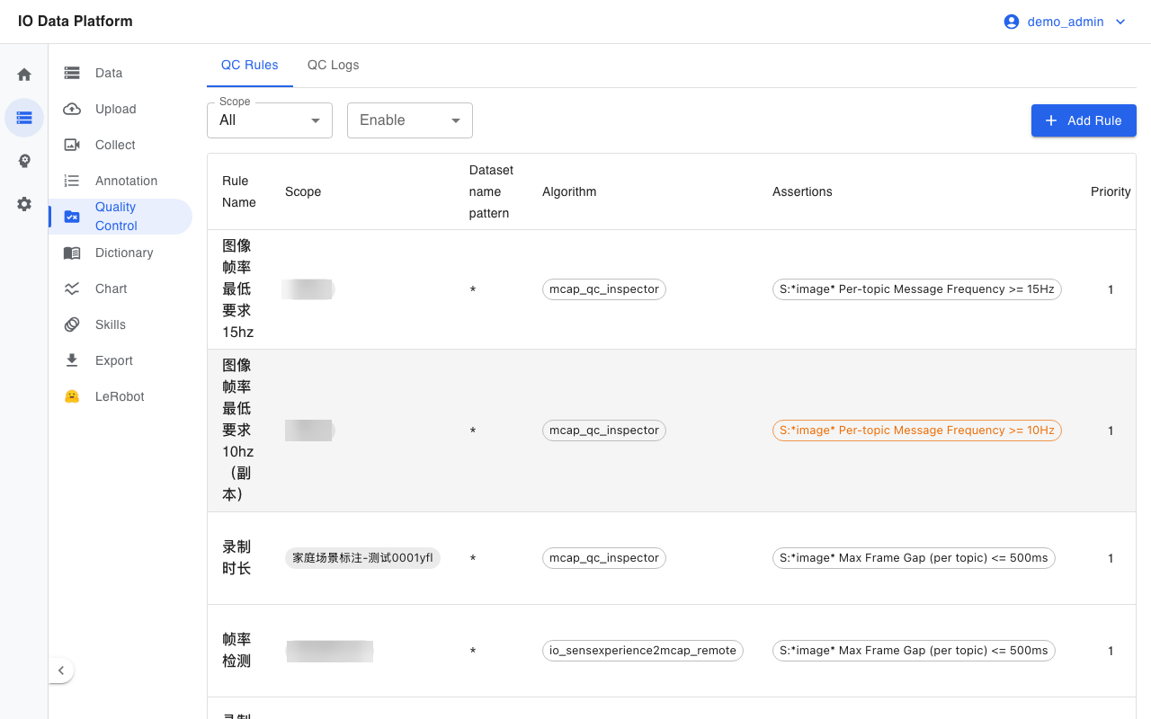Click mcap_qc_inspector chip in 录制时长 row
The height and width of the screenshot is (719, 1151).
(x=604, y=558)
